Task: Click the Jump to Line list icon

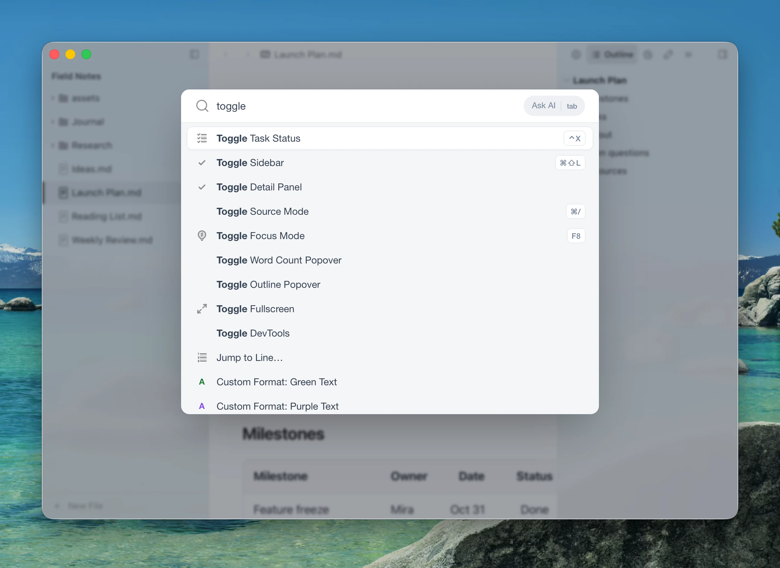Action: click(x=202, y=357)
